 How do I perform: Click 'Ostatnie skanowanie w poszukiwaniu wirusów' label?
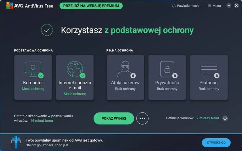tap(44, 118)
